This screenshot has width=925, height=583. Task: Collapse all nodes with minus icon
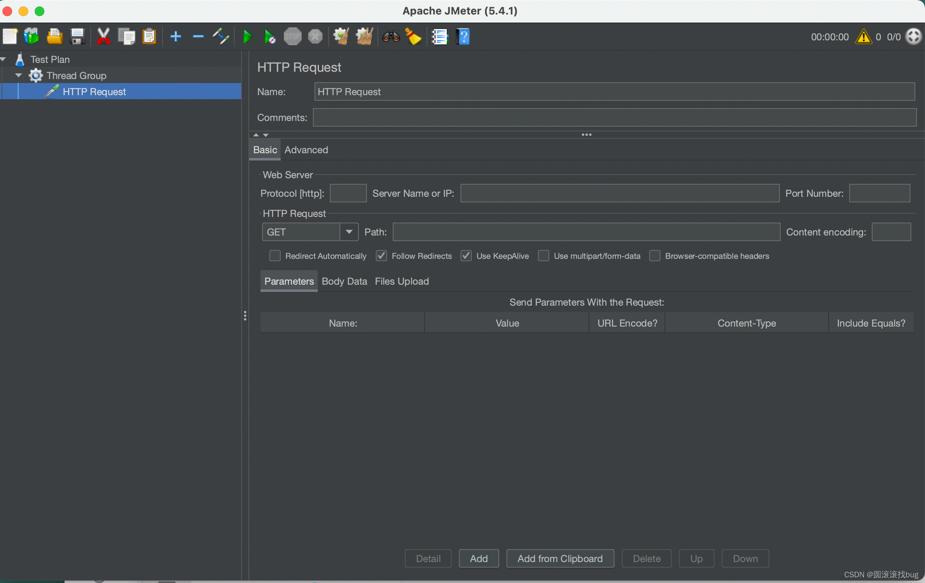pos(198,37)
